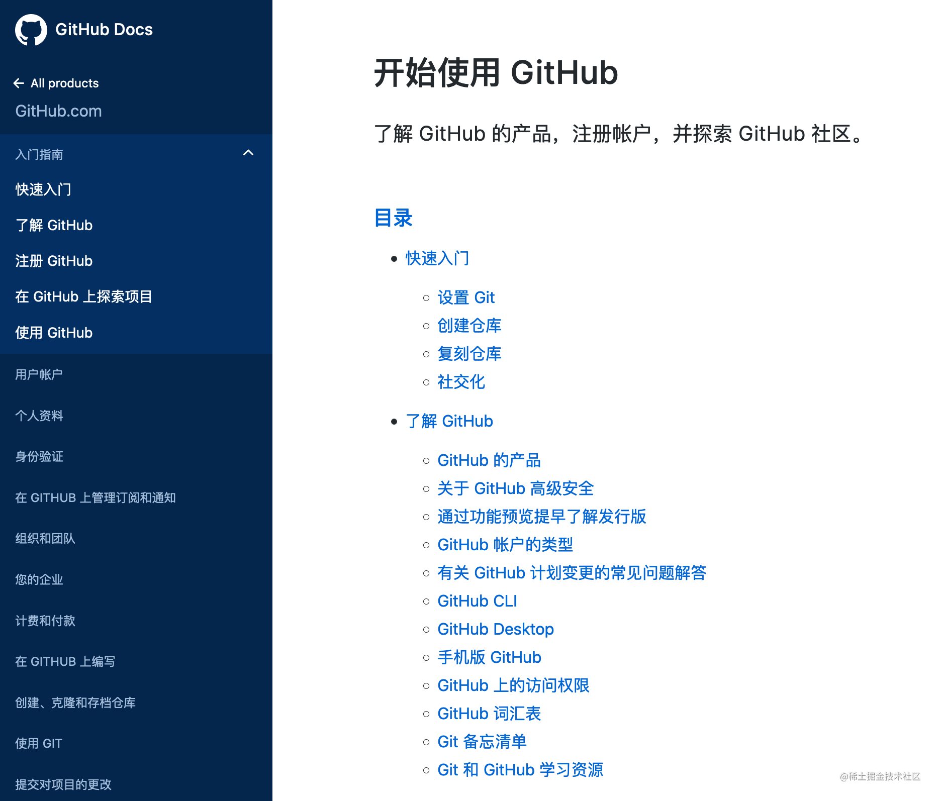Select 入门指南 sidebar category
The width and height of the screenshot is (940, 801).
coord(39,154)
